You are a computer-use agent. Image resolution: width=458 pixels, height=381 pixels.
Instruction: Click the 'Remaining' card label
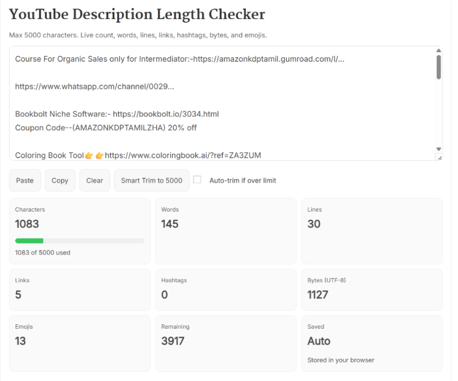pos(175,327)
